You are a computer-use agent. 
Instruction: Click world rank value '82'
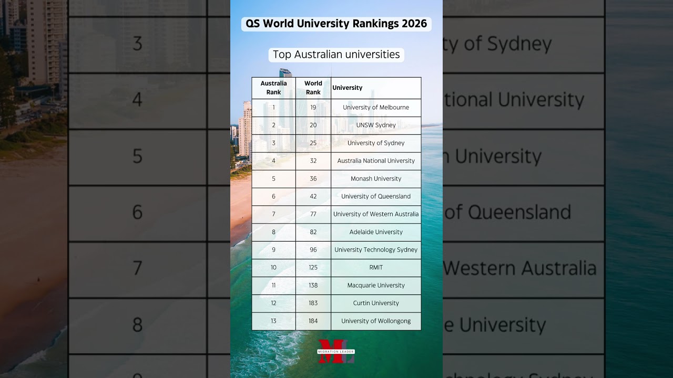[x=313, y=232]
